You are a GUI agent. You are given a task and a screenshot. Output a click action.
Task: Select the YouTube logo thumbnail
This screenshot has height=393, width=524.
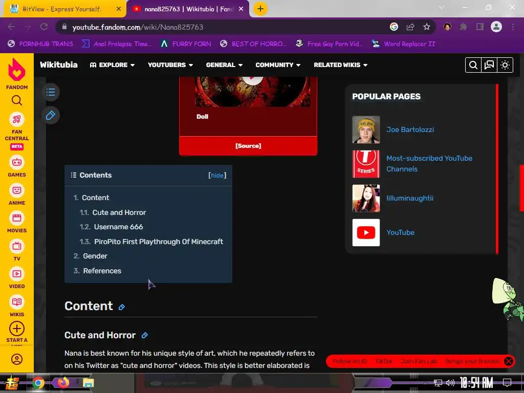(x=366, y=233)
